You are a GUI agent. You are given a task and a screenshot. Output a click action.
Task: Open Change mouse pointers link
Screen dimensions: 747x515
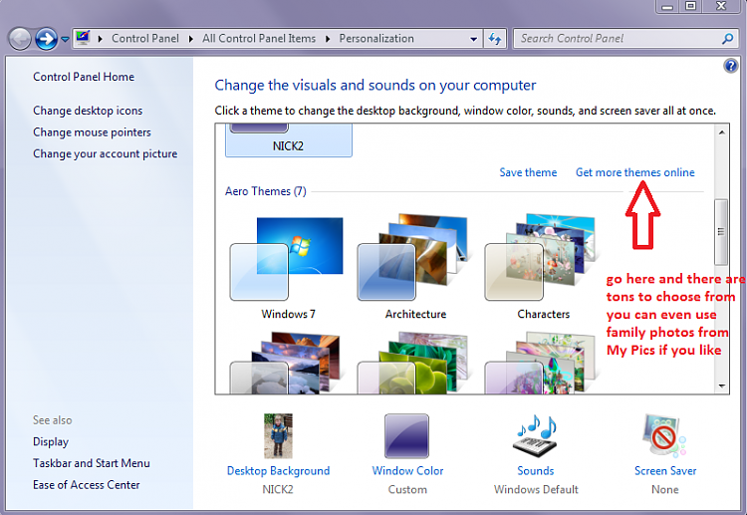pyautogui.click(x=92, y=131)
